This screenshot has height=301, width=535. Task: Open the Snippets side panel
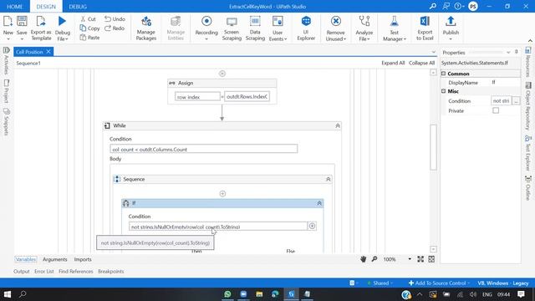tap(6, 122)
